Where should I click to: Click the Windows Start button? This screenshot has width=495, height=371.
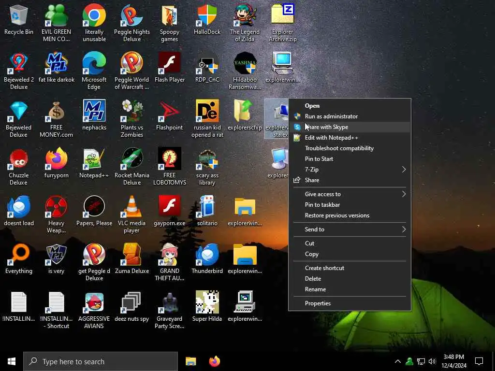12,361
